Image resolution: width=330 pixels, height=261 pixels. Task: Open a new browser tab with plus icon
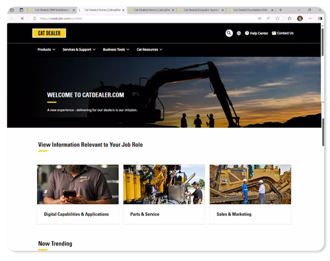tap(281, 10)
